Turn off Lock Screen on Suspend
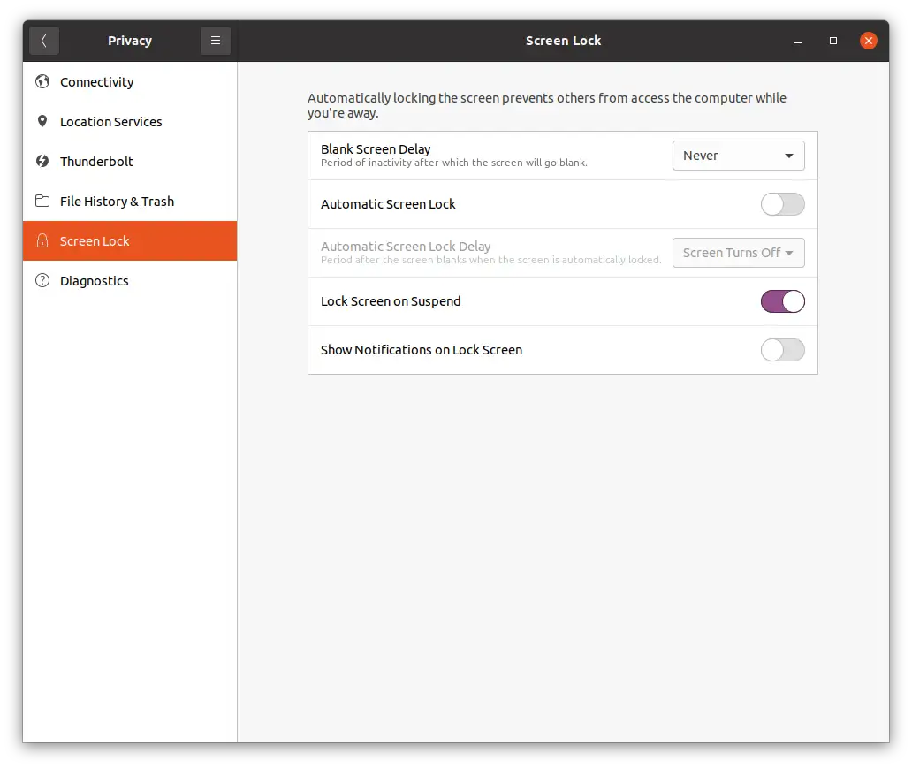This screenshot has width=912, height=768. pyautogui.click(x=782, y=301)
